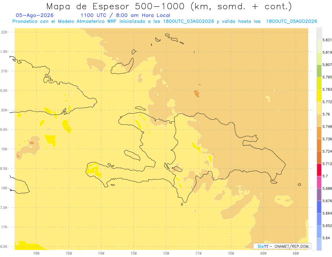Viewport: 332px width, 257px height.
Task: Click the blue legend swatch above 5.664
Action: tap(319, 207)
